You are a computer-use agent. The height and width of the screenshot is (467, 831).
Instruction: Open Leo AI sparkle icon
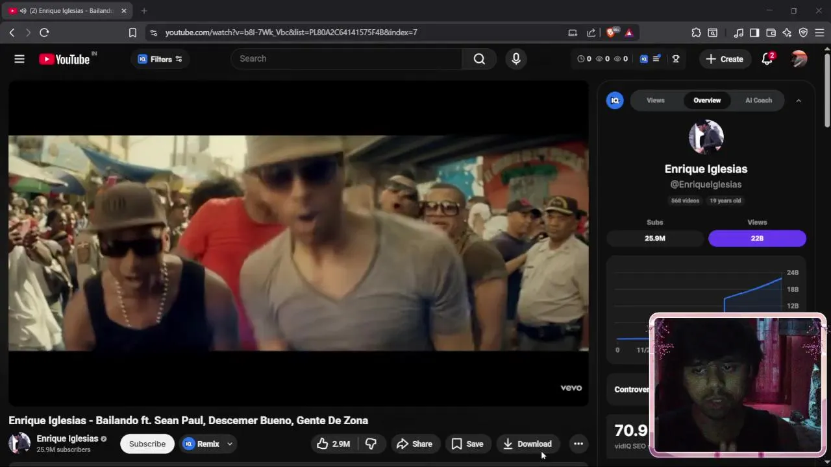(787, 32)
